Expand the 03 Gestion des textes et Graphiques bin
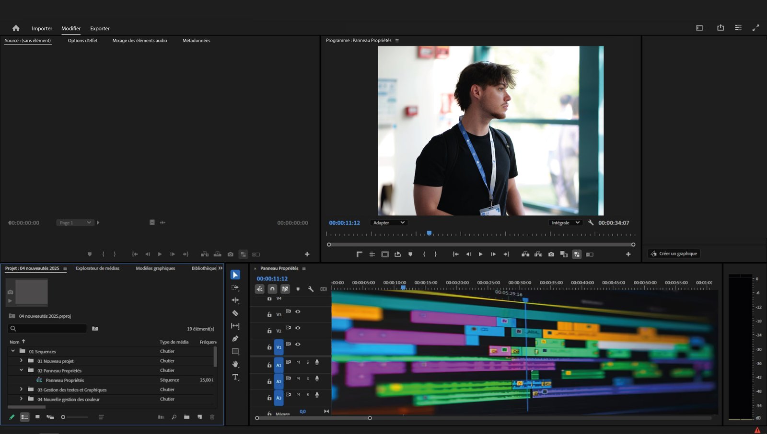Viewport: 767px width, 434px height. click(x=21, y=389)
